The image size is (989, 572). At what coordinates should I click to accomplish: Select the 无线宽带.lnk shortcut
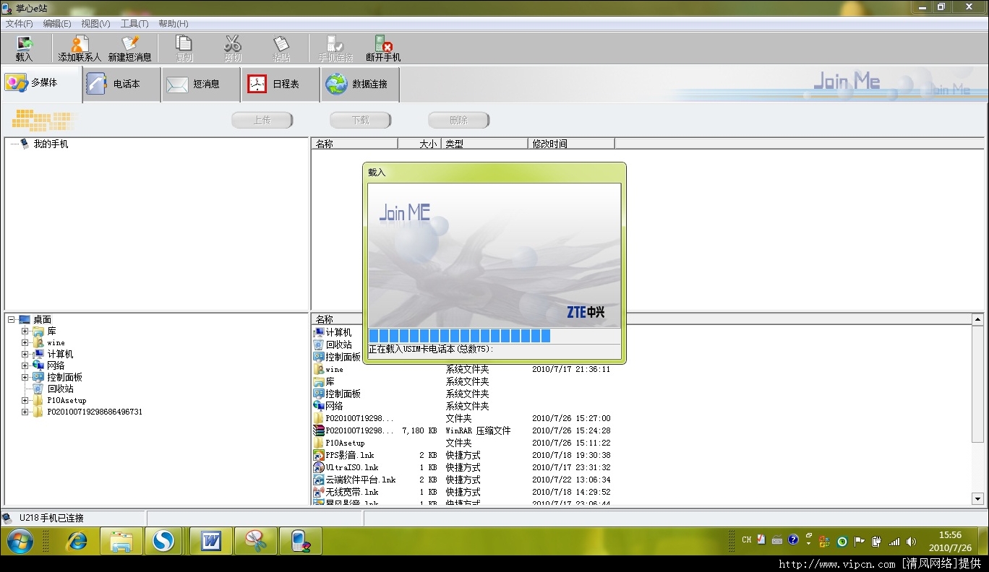pyautogui.click(x=352, y=492)
